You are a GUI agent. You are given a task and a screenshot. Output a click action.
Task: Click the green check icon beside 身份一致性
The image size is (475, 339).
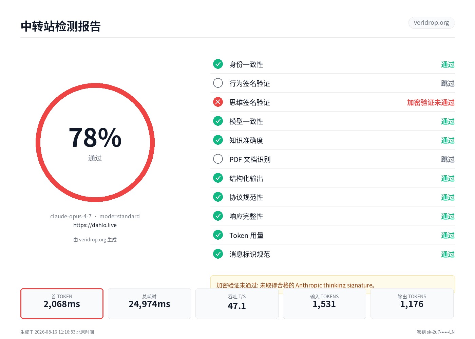point(218,64)
